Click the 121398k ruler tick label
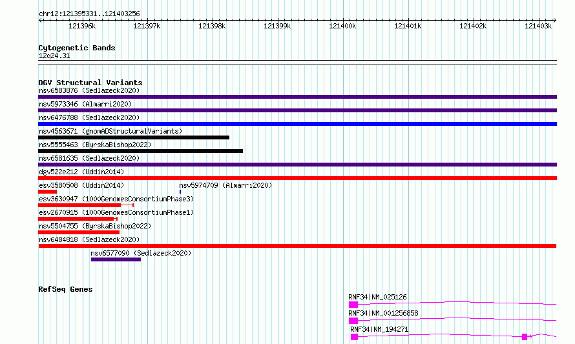The image size is (575, 344). coord(212,26)
